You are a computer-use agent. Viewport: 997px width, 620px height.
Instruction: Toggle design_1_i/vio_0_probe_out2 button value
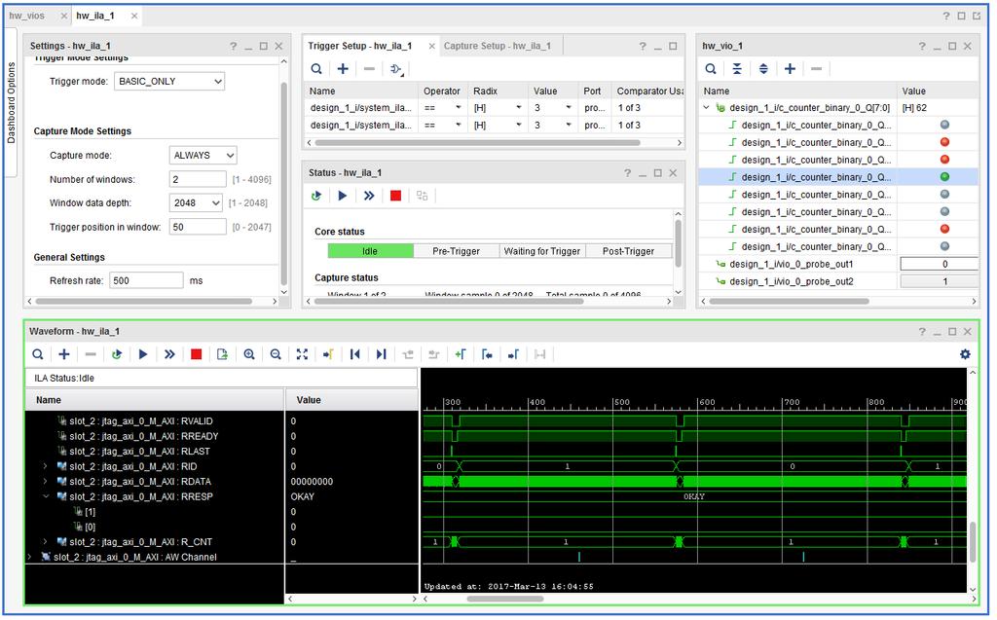click(939, 281)
